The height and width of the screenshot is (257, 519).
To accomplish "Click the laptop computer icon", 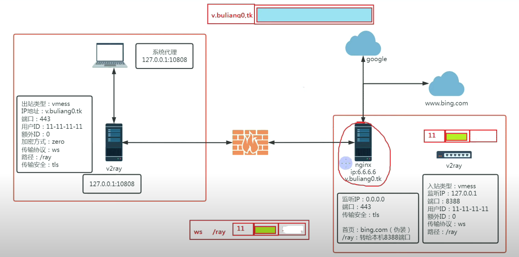I will (110, 56).
